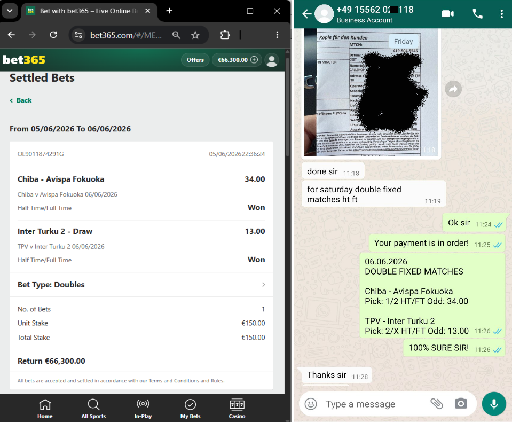This screenshot has height=423, width=512.
Task: Go back in the Chrome browser
Action: coord(11,35)
